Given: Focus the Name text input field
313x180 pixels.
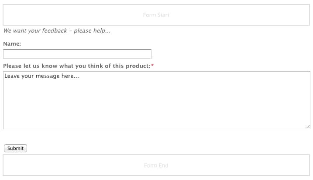Looking at the screenshot, I should 77,54.
